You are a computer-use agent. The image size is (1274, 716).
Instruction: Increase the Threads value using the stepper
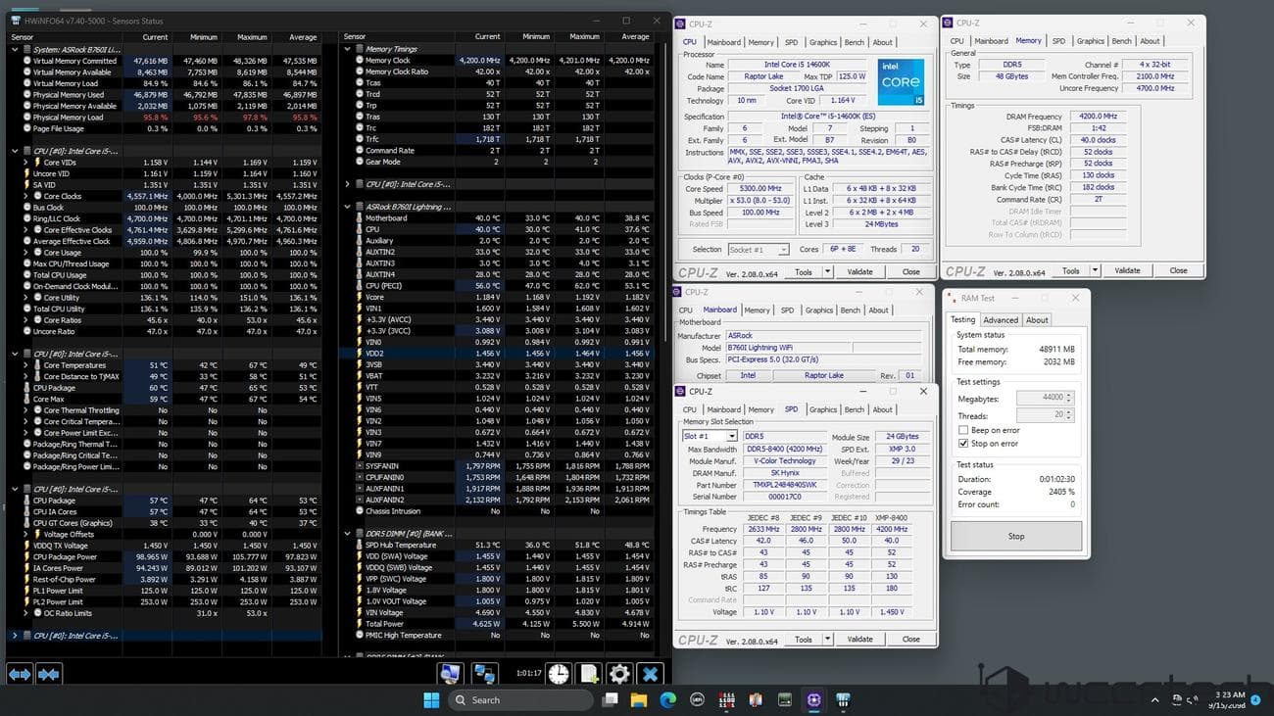[x=1068, y=410]
